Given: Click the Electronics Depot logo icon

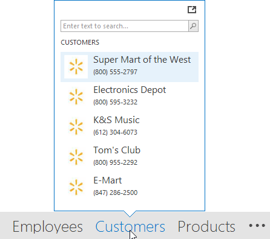Looking at the screenshot, I should click(76, 97).
